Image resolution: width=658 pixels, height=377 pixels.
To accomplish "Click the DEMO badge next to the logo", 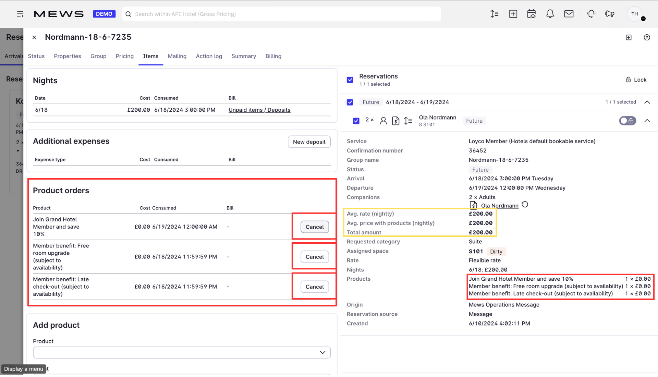I will tap(104, 14).
